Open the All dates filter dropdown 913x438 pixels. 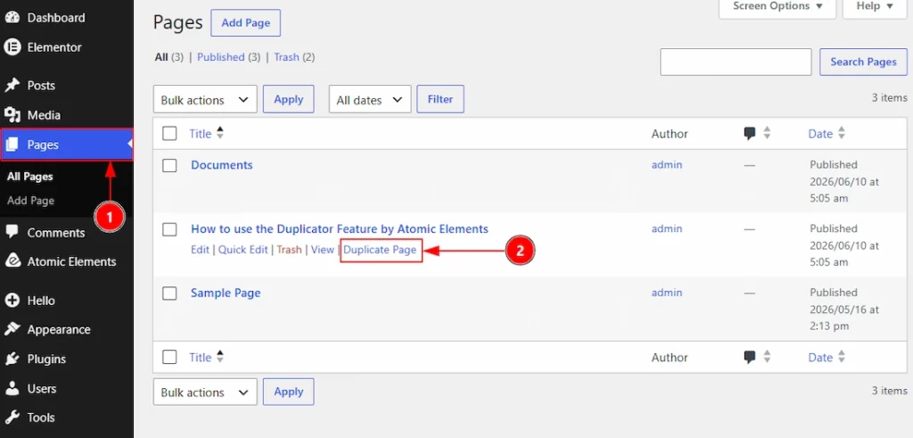370,100
